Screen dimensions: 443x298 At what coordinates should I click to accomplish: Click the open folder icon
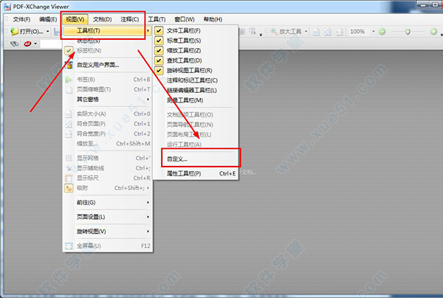coord(15,31)
